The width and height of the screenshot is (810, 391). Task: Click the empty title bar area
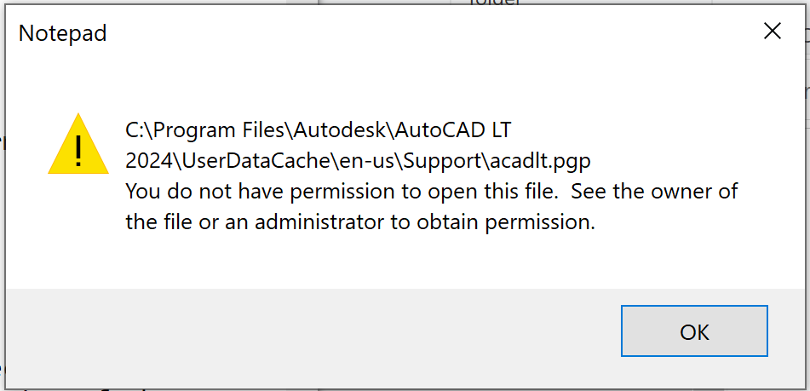(x=426, y=33)
